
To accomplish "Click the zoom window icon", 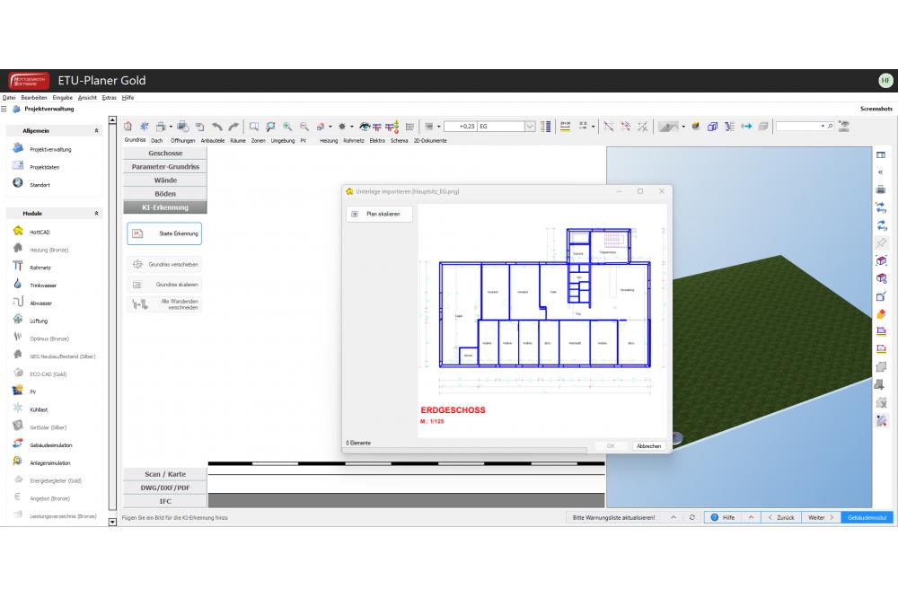I will 254,127.
